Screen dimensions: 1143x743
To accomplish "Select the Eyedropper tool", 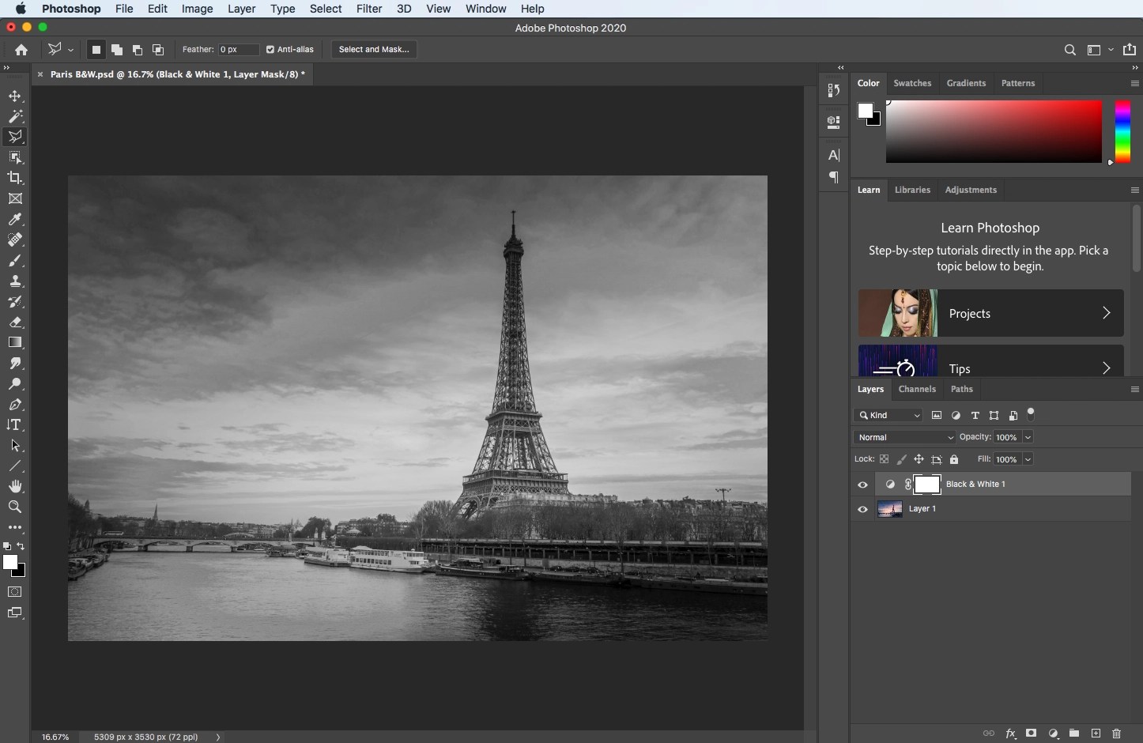I will click(16, 220).
